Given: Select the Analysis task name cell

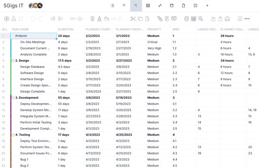Looking at the screenshot, I should tap(34, 36).
